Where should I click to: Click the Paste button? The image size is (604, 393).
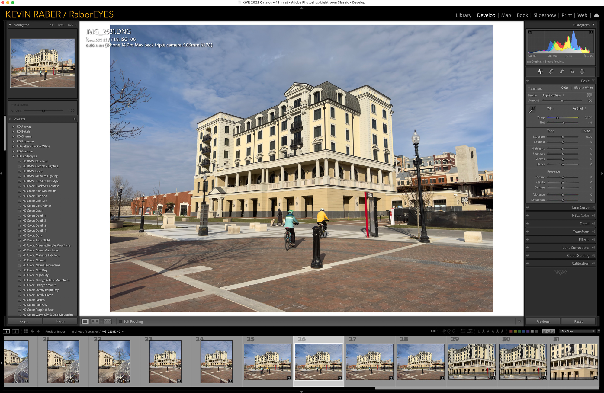tap(60, 321)
